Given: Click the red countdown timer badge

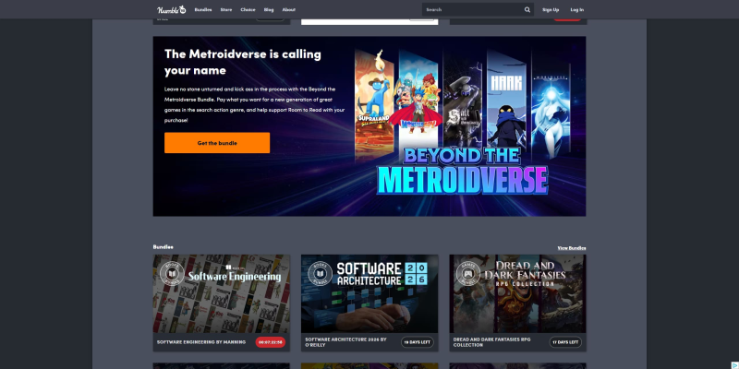Looking at the screenshot, I should [x=271, y=342].
